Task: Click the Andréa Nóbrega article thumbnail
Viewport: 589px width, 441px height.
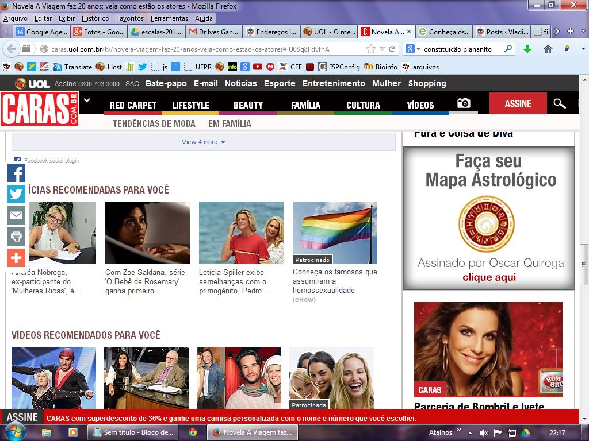Action: [62, 233]
